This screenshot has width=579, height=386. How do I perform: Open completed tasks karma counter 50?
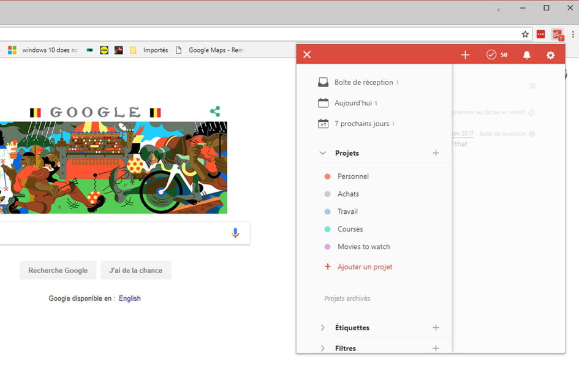[497, 55]
